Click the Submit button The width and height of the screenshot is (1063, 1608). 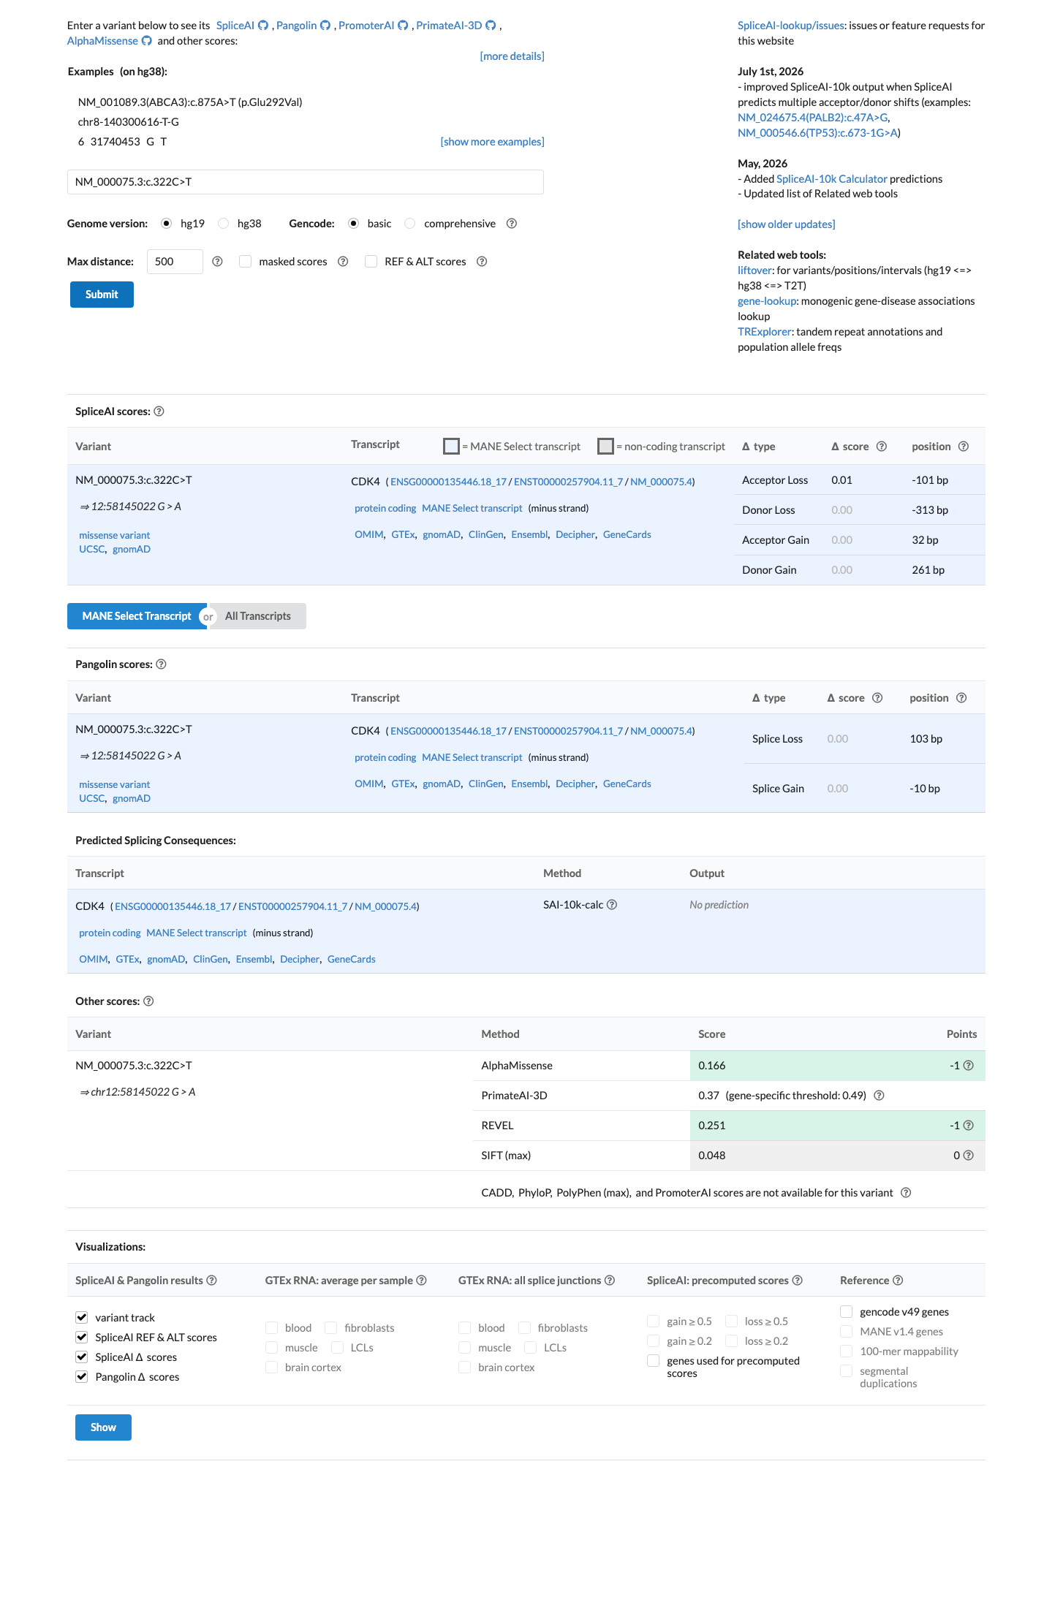click(102, 295)
